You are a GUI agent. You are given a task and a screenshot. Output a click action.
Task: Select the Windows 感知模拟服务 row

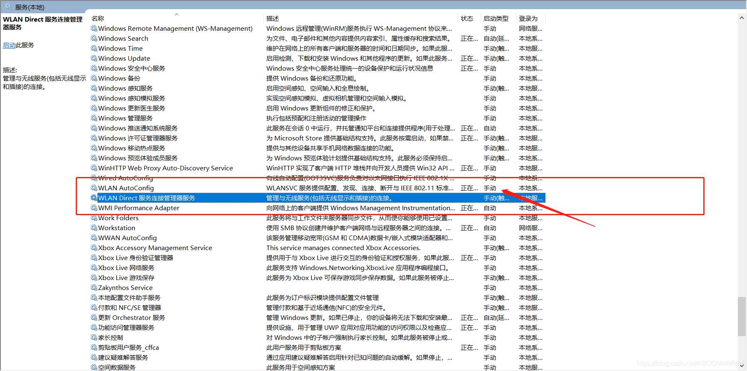click(x=318, y=98)
